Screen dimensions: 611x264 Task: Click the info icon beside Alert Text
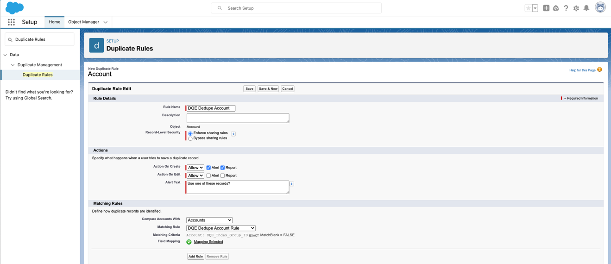point(292,184)
